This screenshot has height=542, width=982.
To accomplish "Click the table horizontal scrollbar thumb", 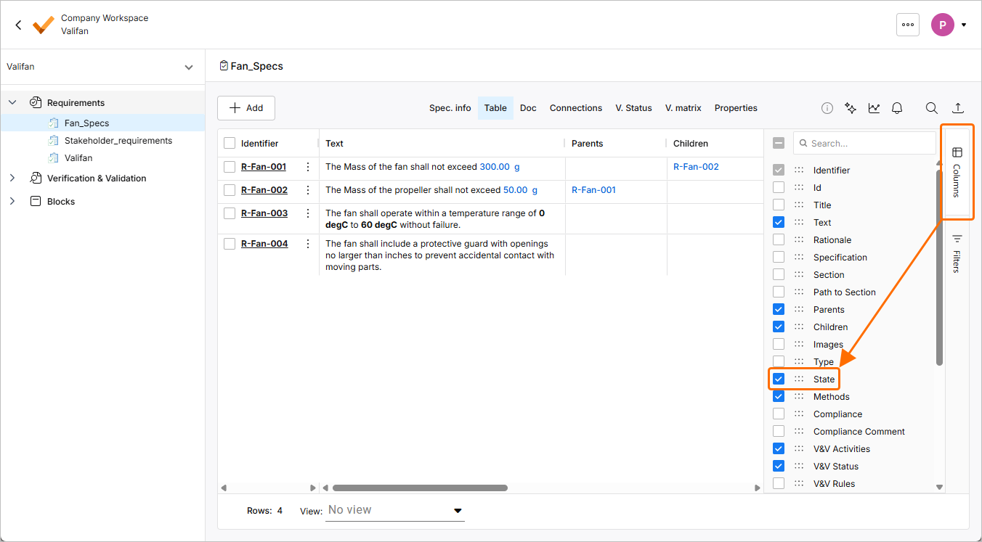I will click(420, 488).
